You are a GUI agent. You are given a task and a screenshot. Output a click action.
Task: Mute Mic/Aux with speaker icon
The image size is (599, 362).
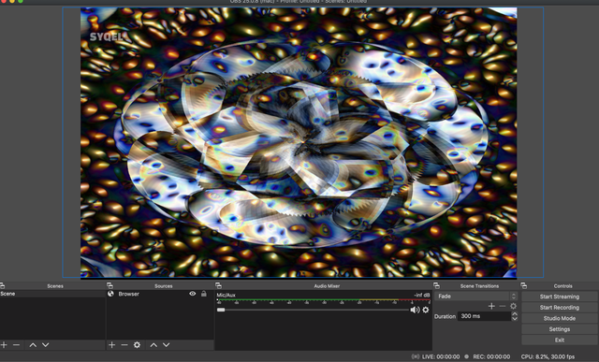point(415,310)
